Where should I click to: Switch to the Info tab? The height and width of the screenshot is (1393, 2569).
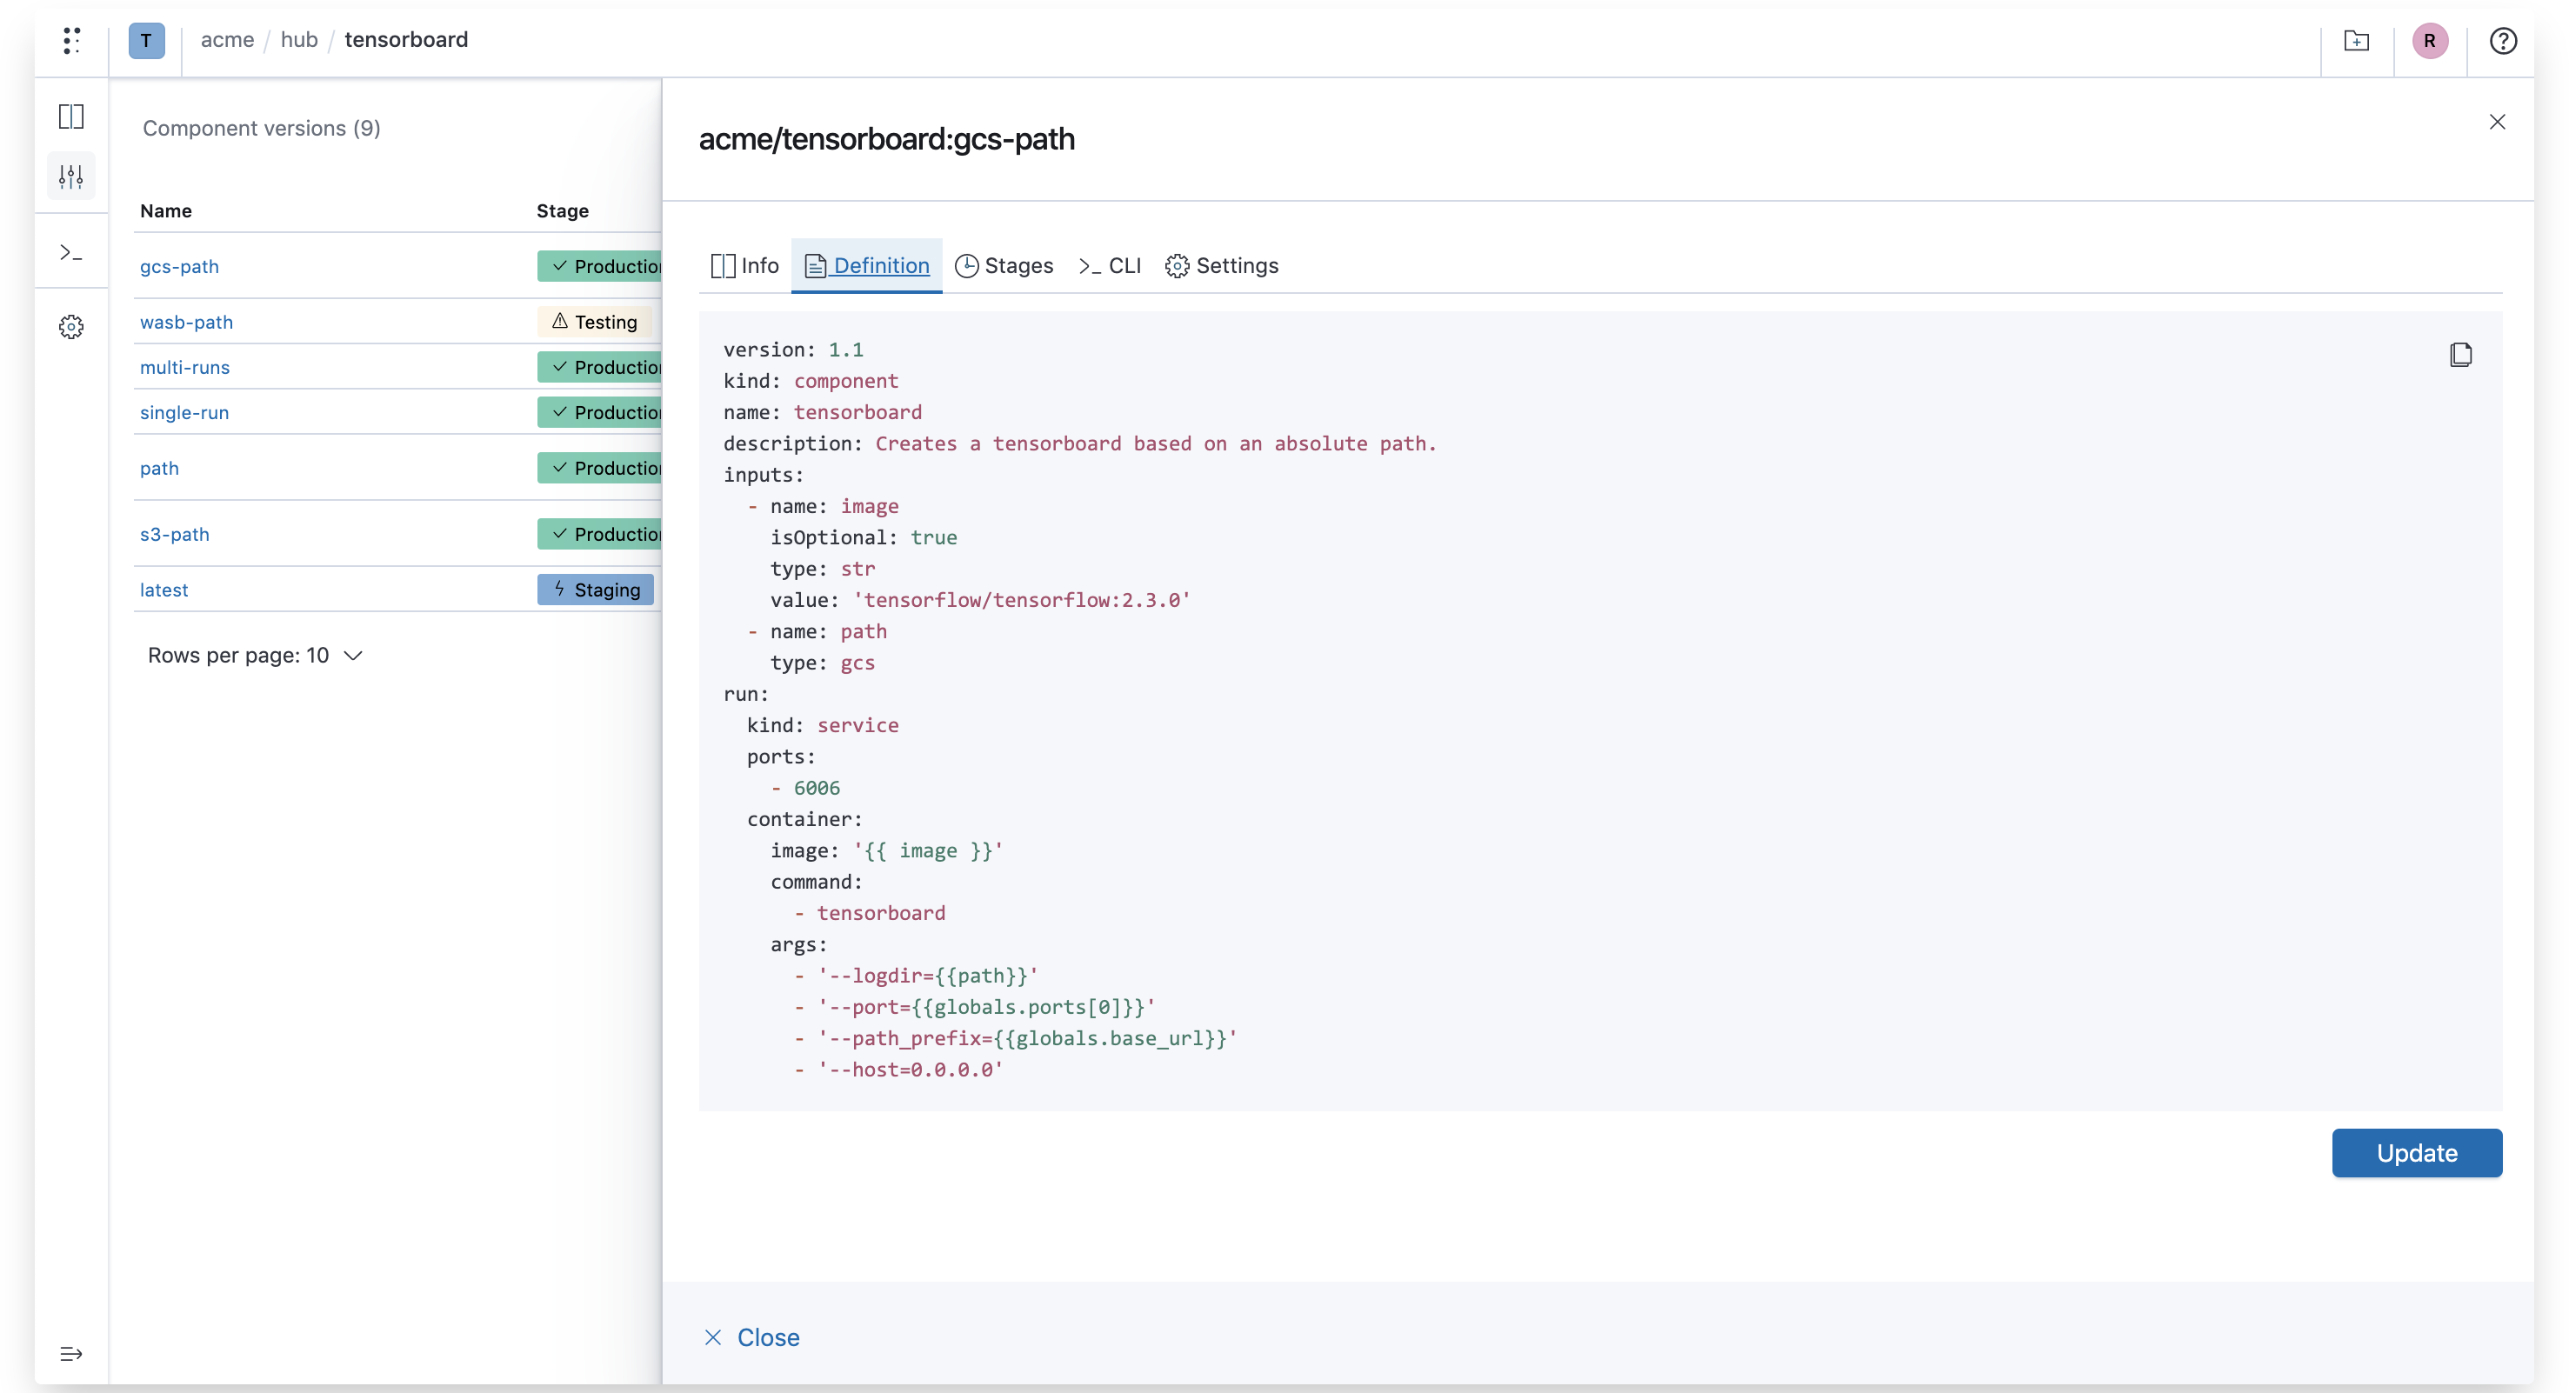tap(744, 265)
